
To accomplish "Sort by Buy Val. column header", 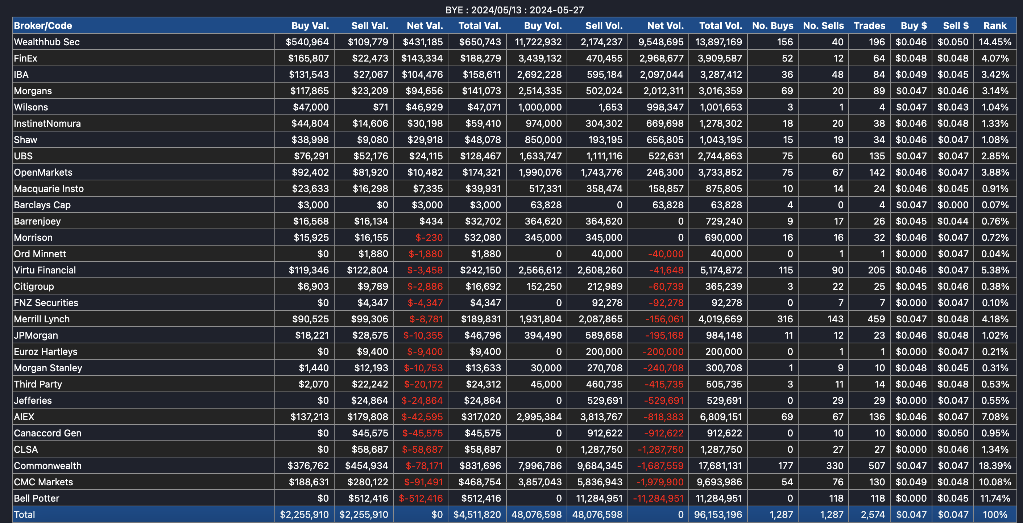I will 310,26.
